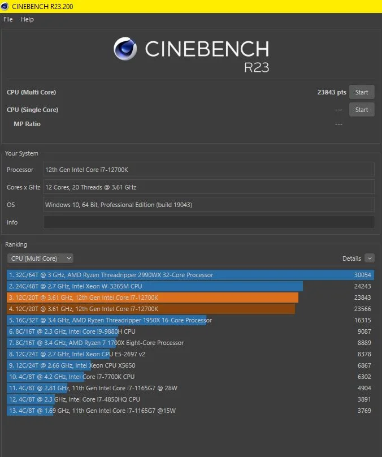The height and width of the screenshot is (457, 382).
Task: Click the 16315 score in ranking list
Action: point(362,320)
